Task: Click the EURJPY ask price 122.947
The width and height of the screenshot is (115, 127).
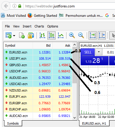Action: click(64, 97)
